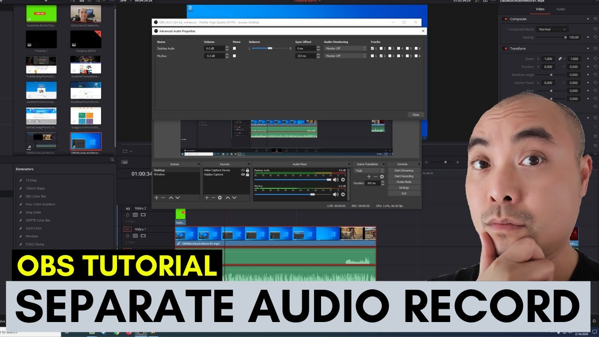Adjust Desktop Audio sync offset stepper
Screen dimensions: 599x337
(x=318, y=48)
